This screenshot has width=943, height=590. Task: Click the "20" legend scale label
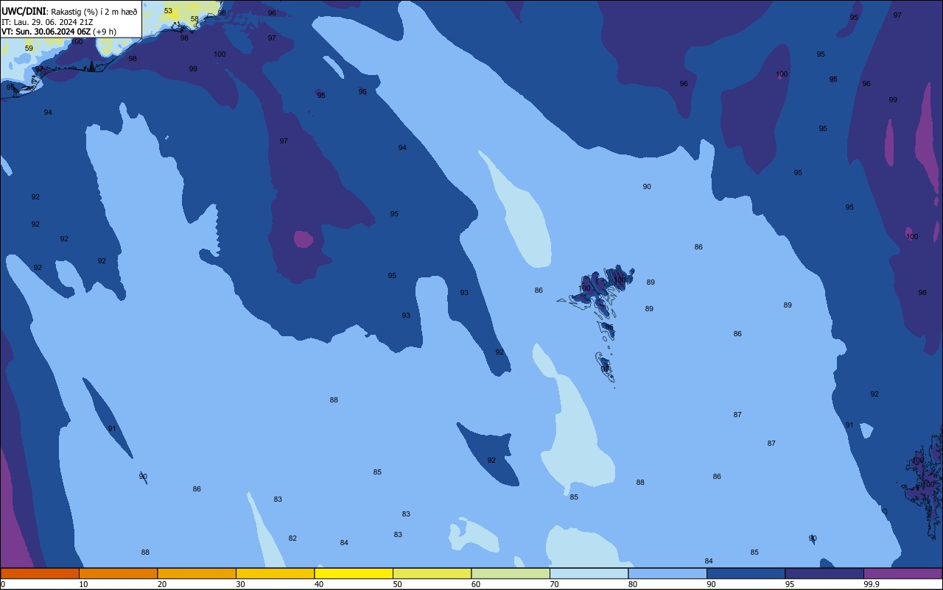tap(162, 584)
